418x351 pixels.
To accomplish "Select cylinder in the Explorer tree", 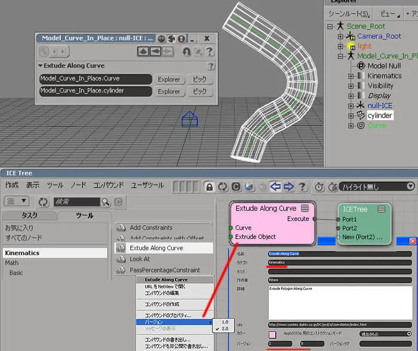I will (x=380, y=116).
